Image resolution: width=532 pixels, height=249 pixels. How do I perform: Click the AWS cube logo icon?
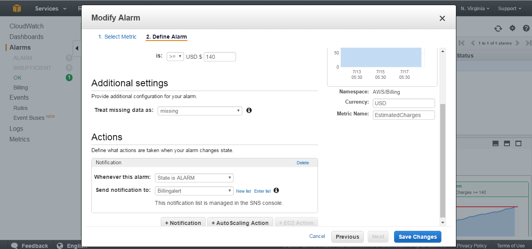point(17,8)
